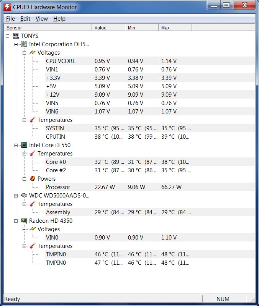Collapse the Radeon Voltages group
Image resolution: width=259 pixels, height=306 pixels.
click(x=24, y=229)
